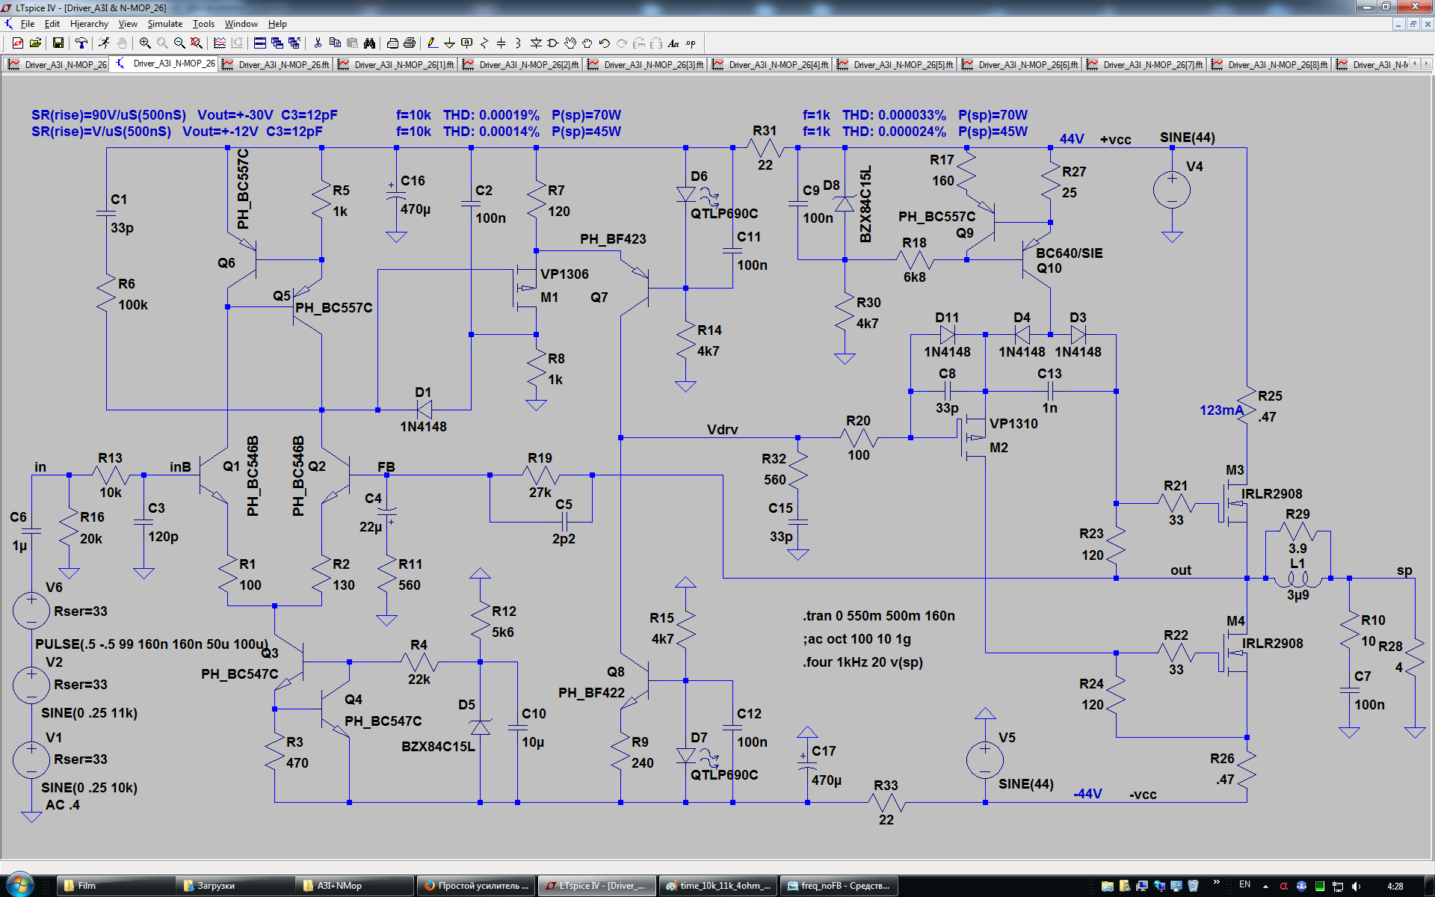Cascade windows from the toolbar
The image size is (1435, 897).
pos(277,43)
